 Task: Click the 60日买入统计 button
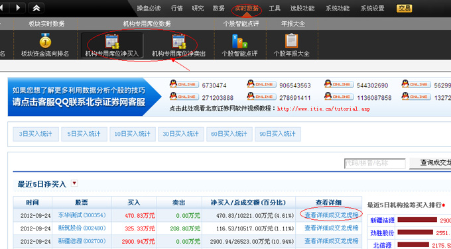pos(229,134)
